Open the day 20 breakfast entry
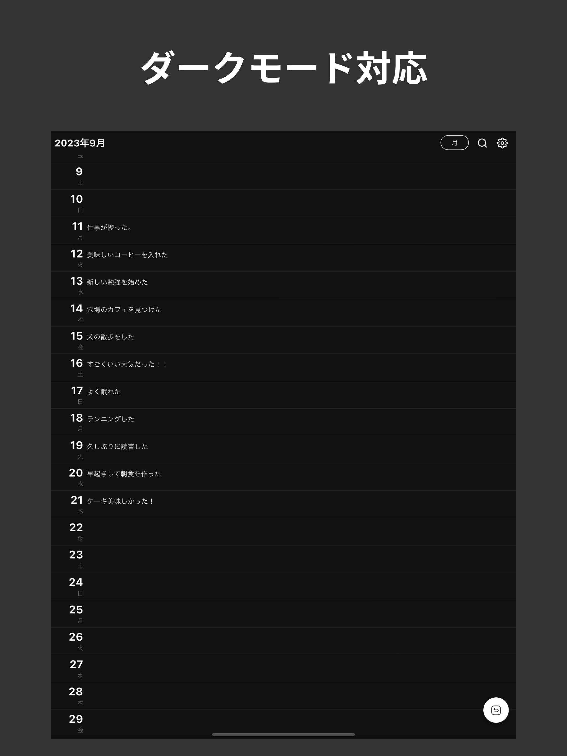The image size is (567, 756). point(124,474)
